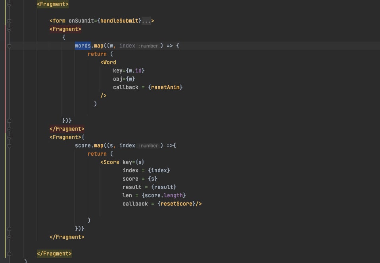Image resolution: width=380 pixels, height=263 pixels.
Task: Click the 'key={s}' attribute on Score
Action: pos(134,162)
